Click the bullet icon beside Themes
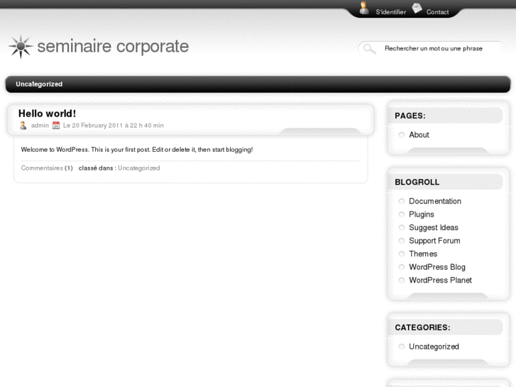 click(x=402, y=254)
